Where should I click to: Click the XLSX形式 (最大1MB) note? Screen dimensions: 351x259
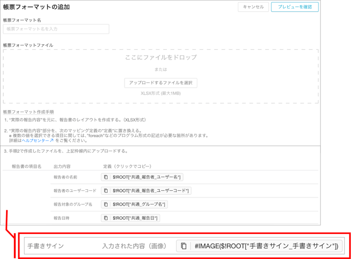[161, 93]
